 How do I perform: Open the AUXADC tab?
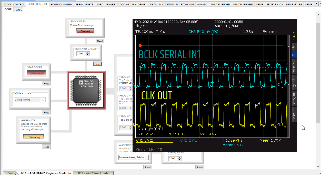tap(203, 4)
